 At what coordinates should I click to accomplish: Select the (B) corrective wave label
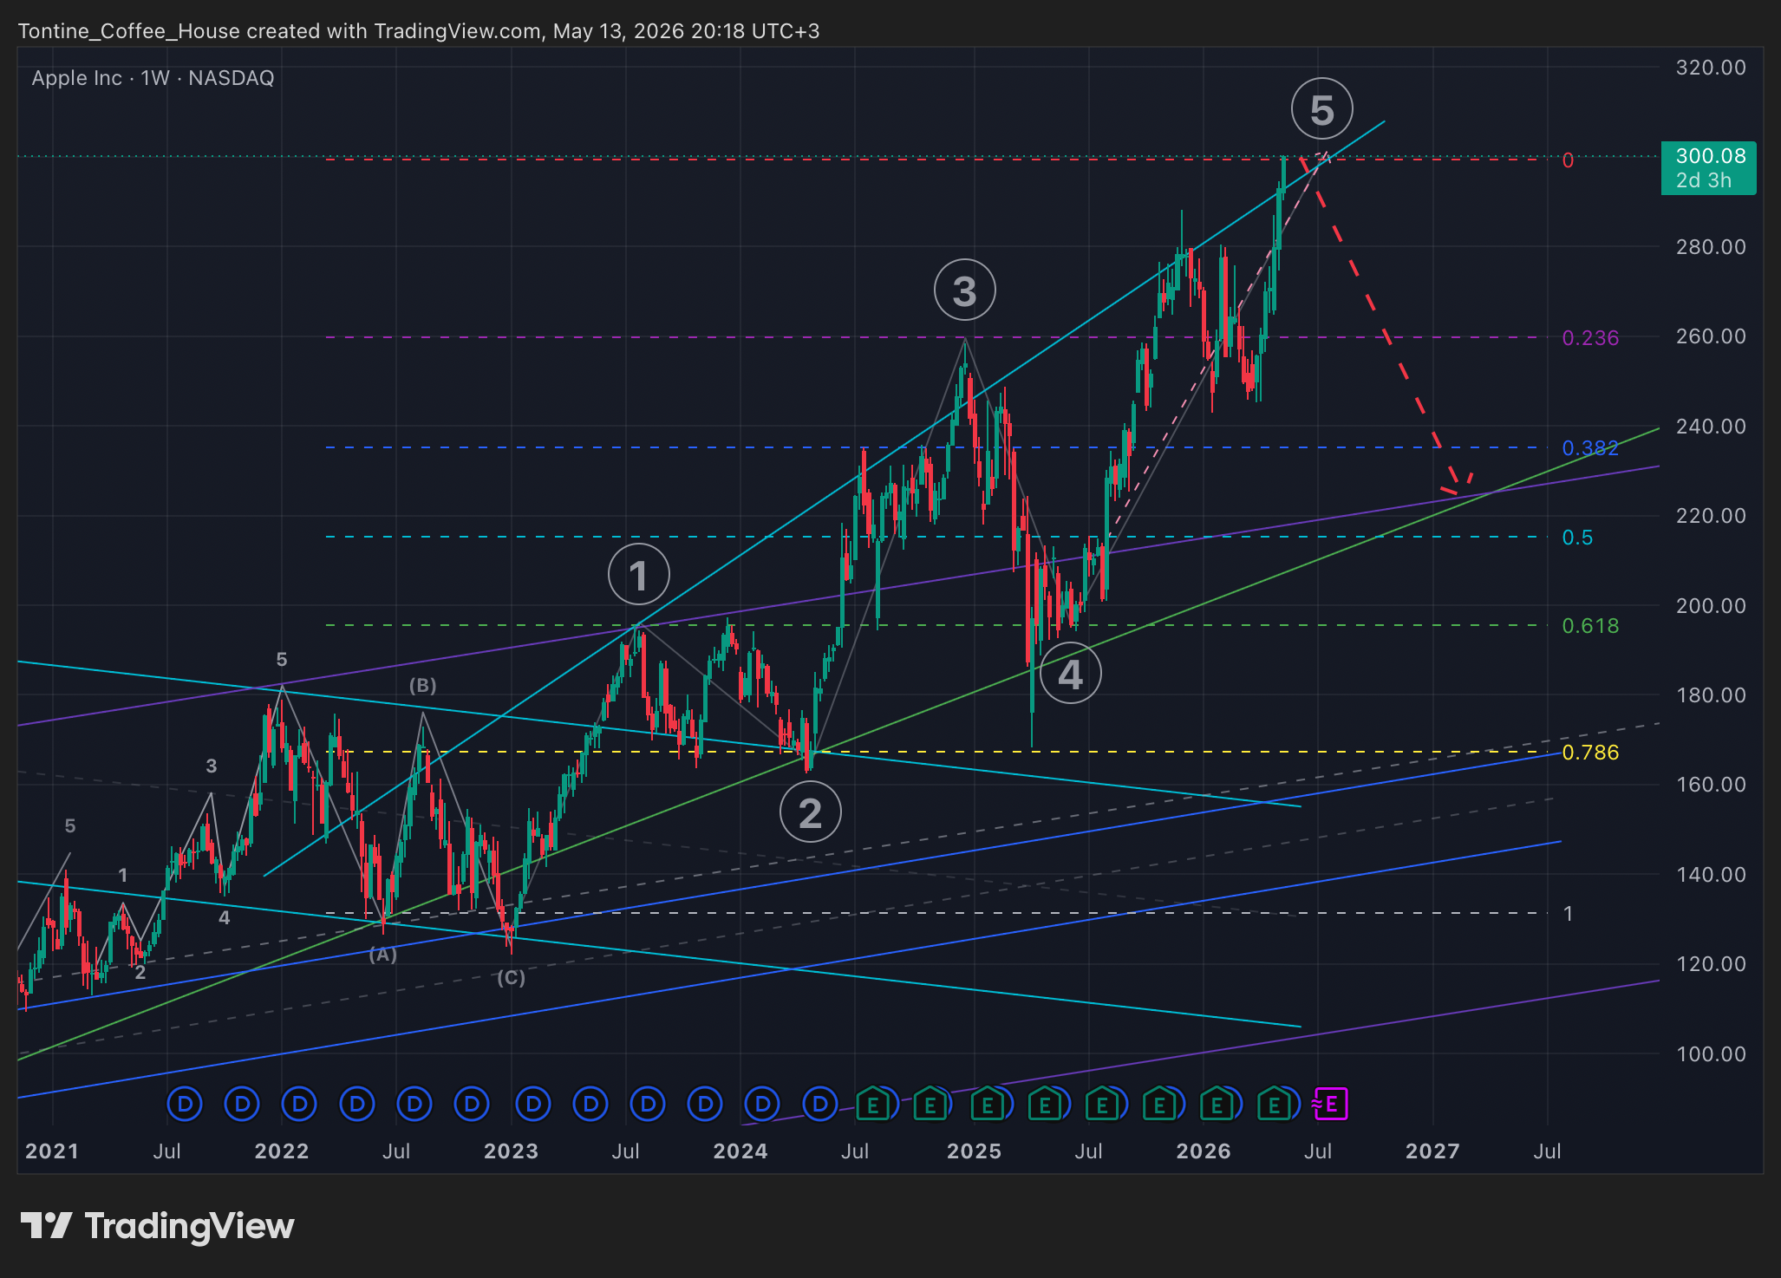[x=422, y=686]
